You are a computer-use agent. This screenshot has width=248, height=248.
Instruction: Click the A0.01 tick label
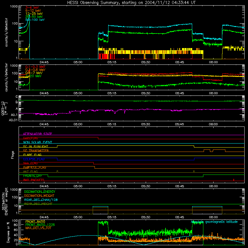pyautogui.click(x=13, y=120)
